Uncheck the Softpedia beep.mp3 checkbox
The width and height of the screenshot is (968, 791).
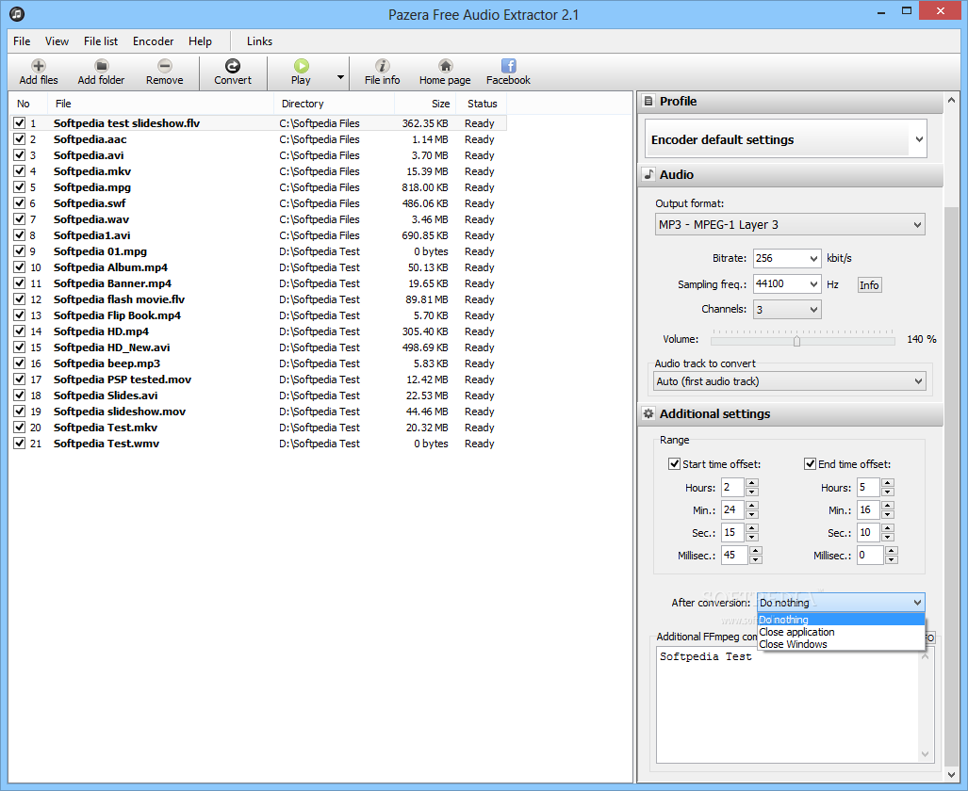[x=19, y=363]
